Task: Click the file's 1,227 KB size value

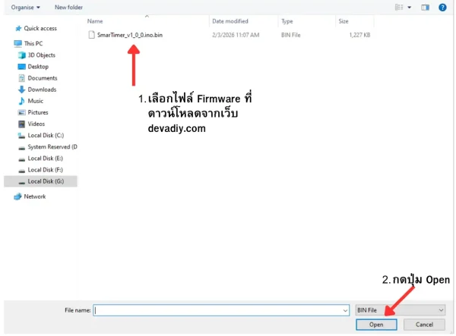Action: [x=359, y=35]
